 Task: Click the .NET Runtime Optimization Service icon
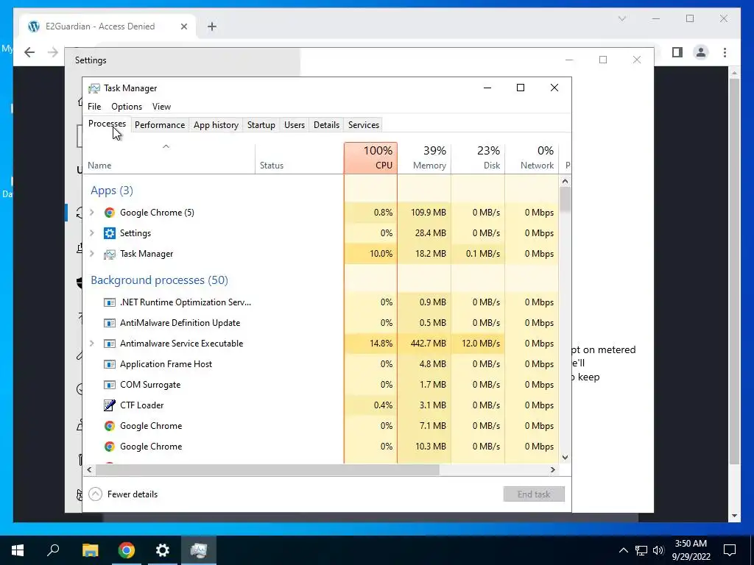coord(110,302)
